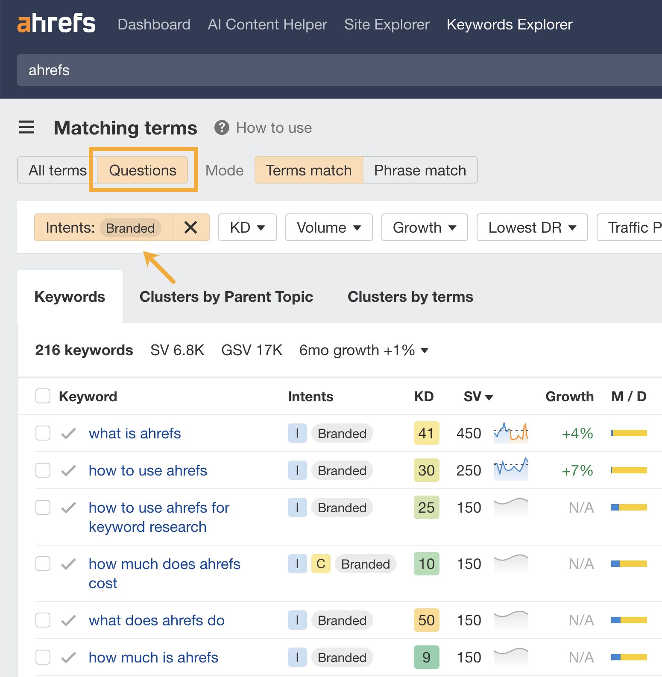This screenshot has width=662, height=677.
Task: Check the 'what is ahrefs' row checkbox
Action: pyautogui.click(x=43, y=433)
